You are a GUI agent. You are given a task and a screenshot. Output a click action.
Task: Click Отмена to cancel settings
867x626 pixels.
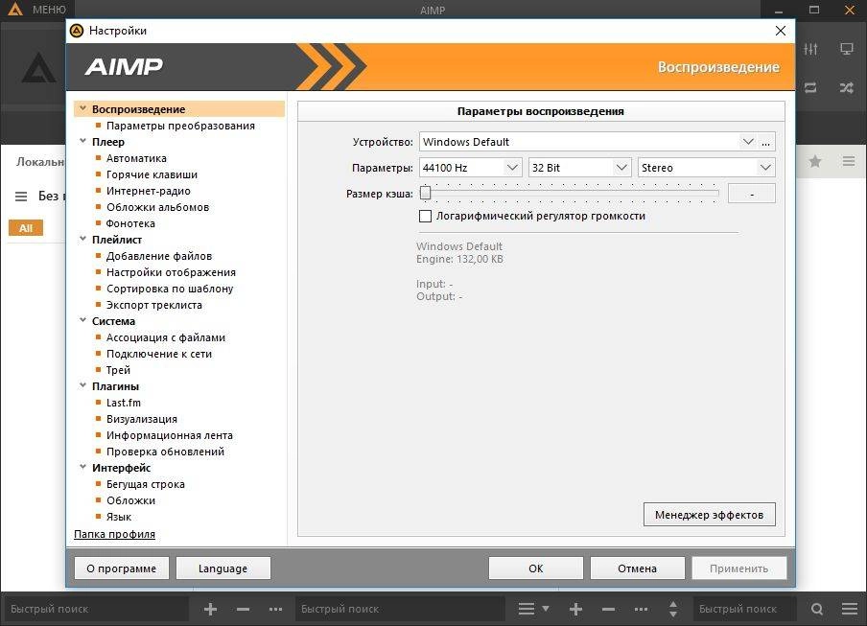pos(638,568)
